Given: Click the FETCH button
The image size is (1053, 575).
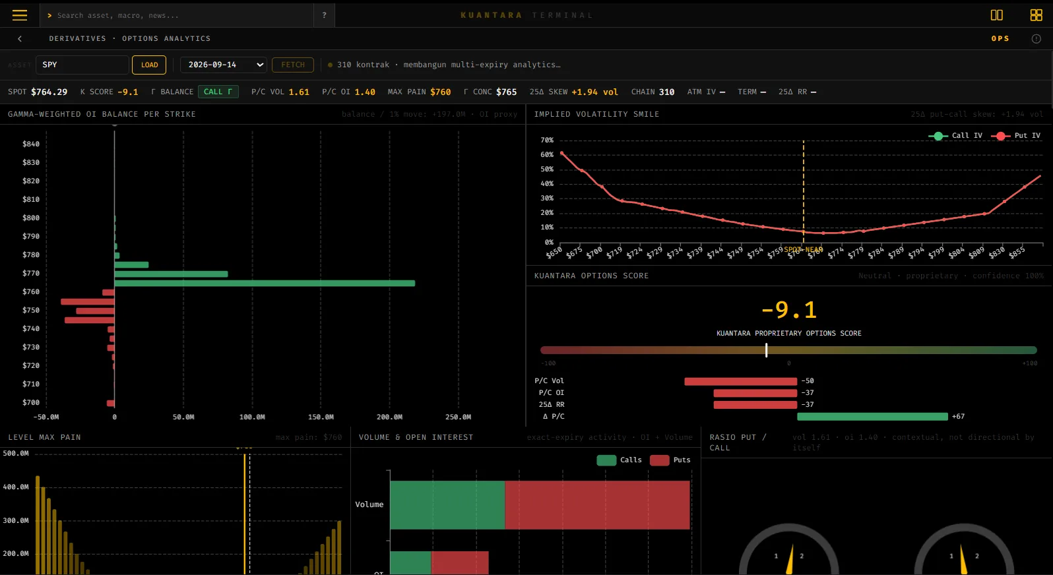Looking at the screenshot, I should (x=293, y=65).
